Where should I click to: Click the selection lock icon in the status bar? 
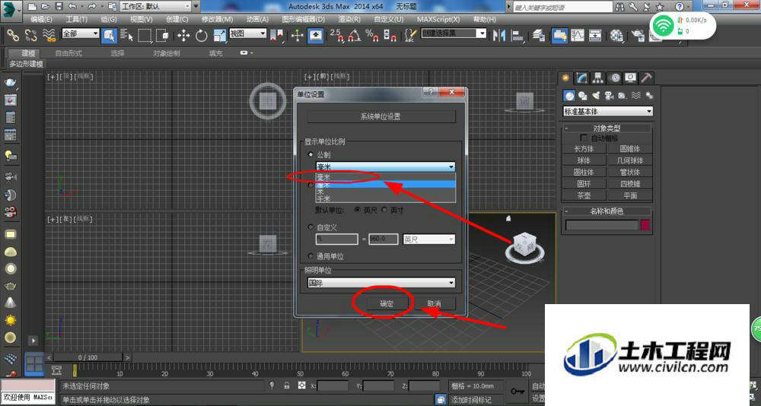(287, 385)
